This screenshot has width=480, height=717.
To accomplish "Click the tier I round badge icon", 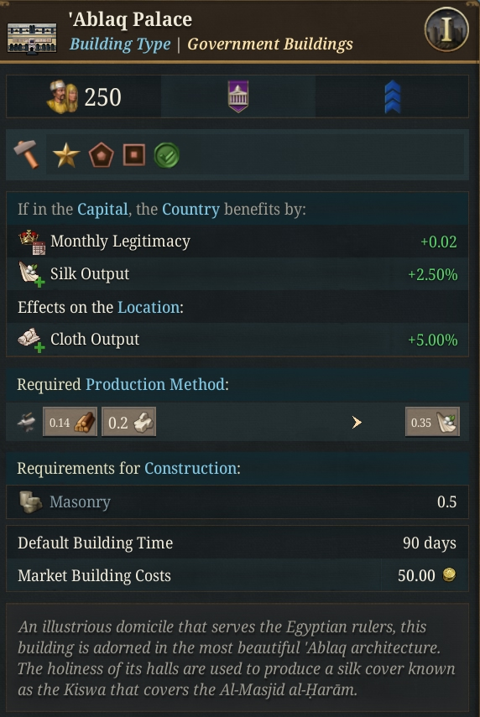I will click(x=446, y=29).
